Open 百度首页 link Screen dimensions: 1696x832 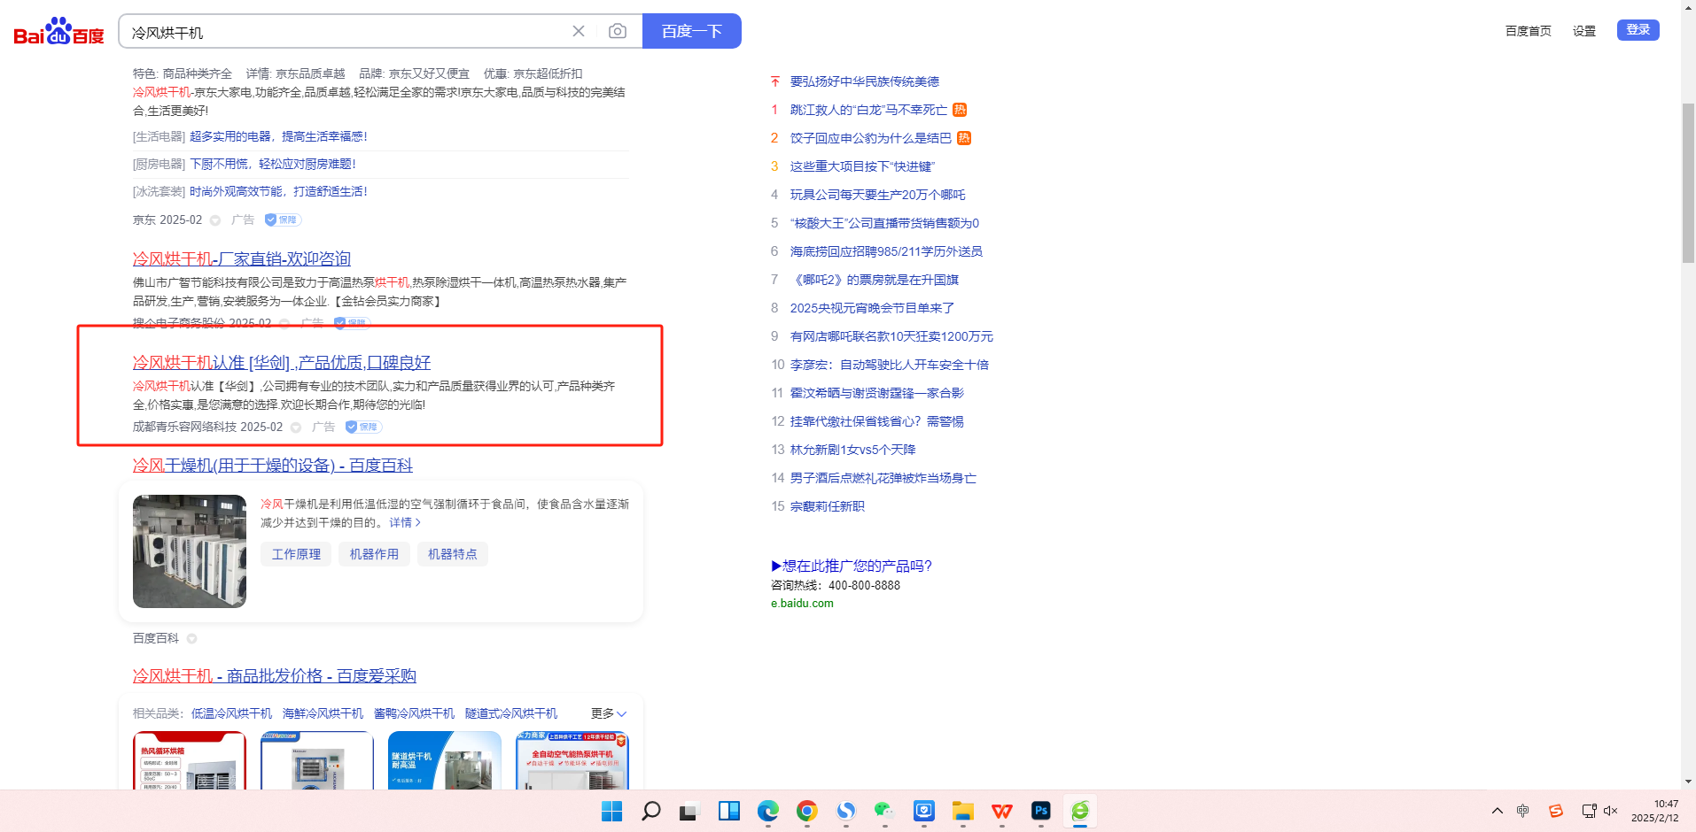point(1529,31)
